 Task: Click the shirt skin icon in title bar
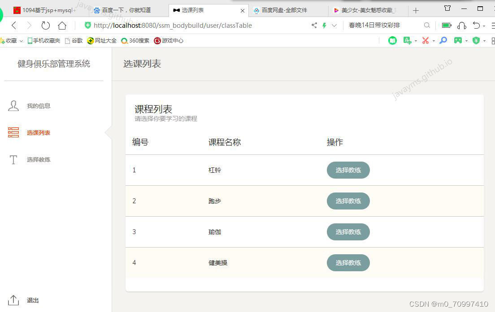447,9
